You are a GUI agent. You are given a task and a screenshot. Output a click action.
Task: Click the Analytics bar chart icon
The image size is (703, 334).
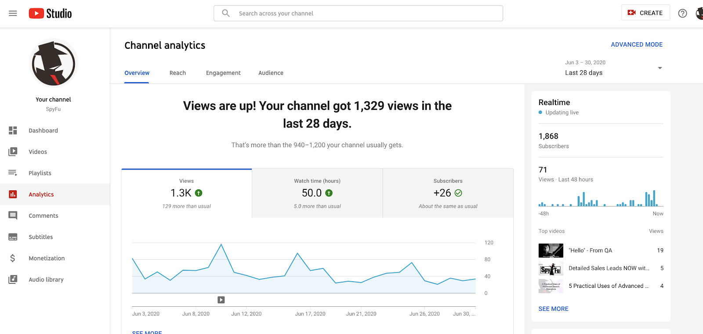point(13,194)
